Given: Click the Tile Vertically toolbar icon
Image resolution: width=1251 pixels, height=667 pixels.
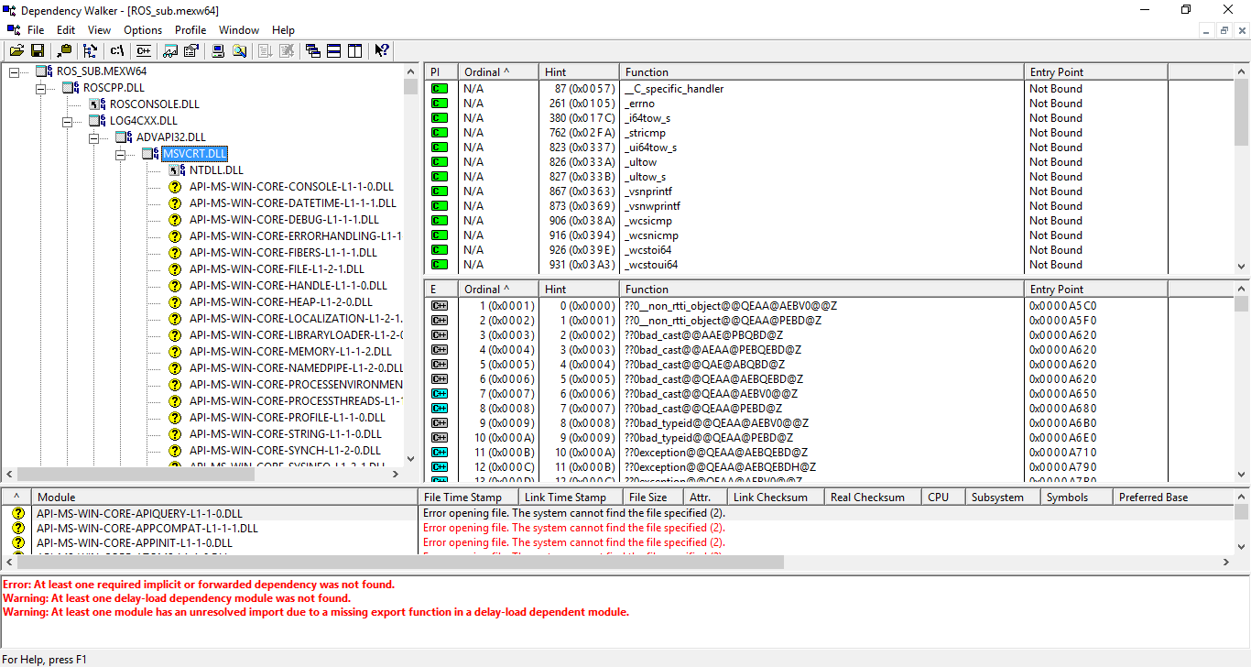Looking at the screenshot, I should tap(354, 50).
